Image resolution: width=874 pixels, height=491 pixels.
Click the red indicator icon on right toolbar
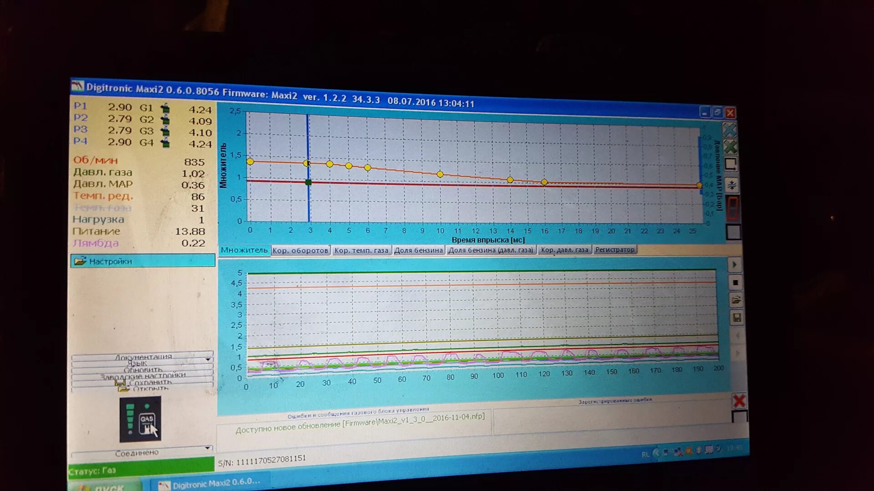(733, 208)
